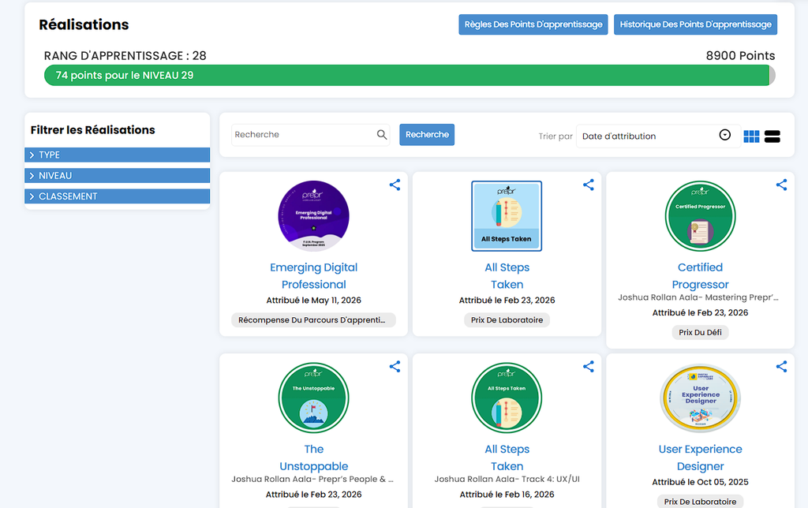This screenshot has width=808, height=508.
Task: Click the Récompense Du Parcours D'apprenti… tag
Action: pyautogui.click(x=313, y=320)
